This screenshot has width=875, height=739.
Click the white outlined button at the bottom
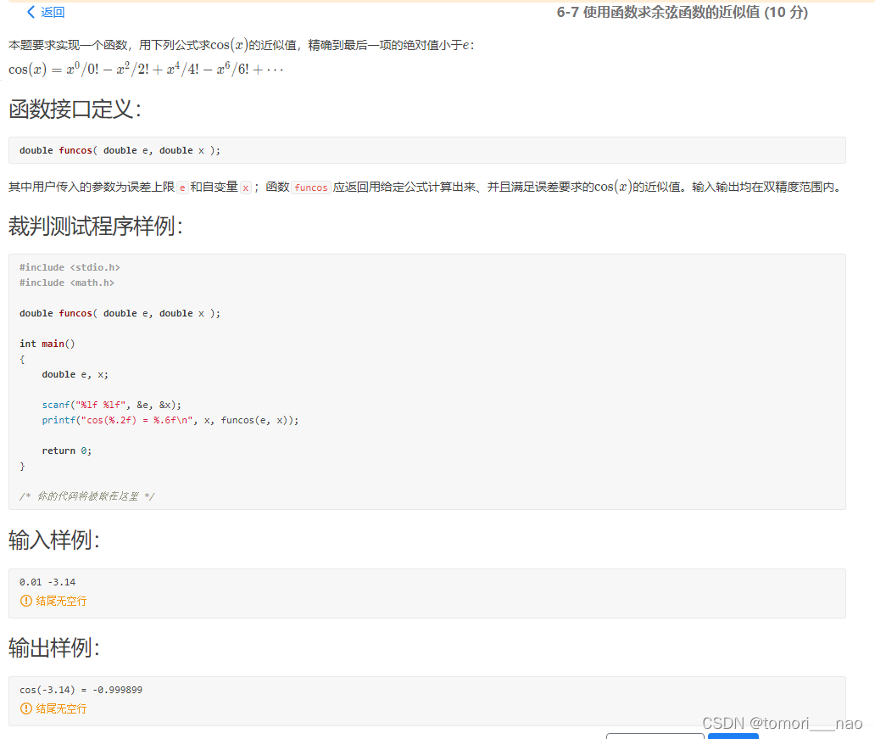point(655,736)
